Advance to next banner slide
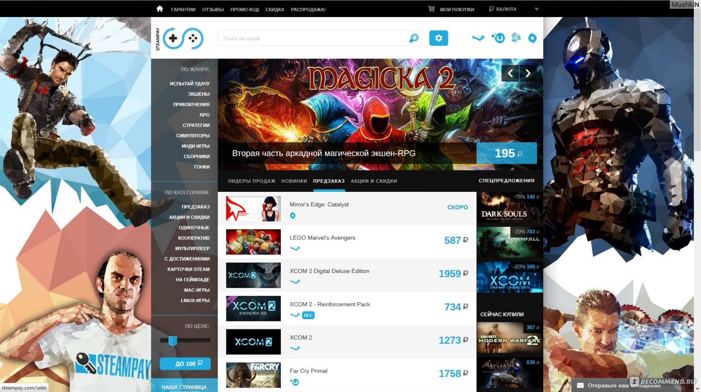This screenshot has height=392, width=701. (528, 73)
